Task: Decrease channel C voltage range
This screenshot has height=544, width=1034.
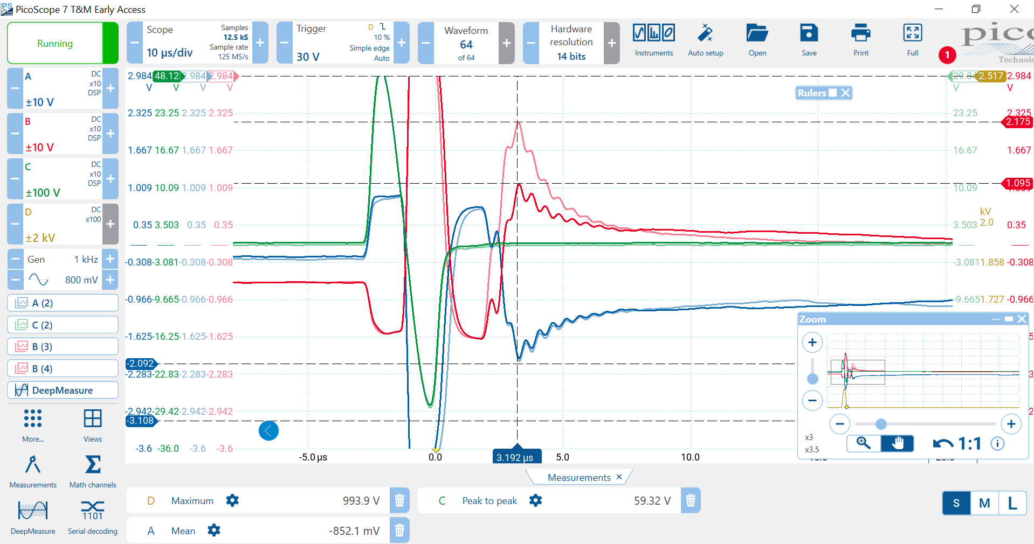Action: [15, 179]
